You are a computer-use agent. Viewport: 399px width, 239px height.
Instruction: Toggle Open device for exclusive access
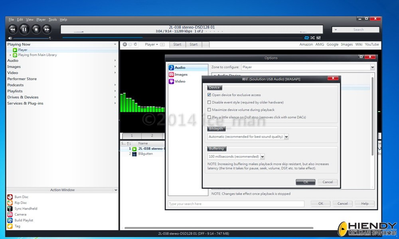click(209, 95)
